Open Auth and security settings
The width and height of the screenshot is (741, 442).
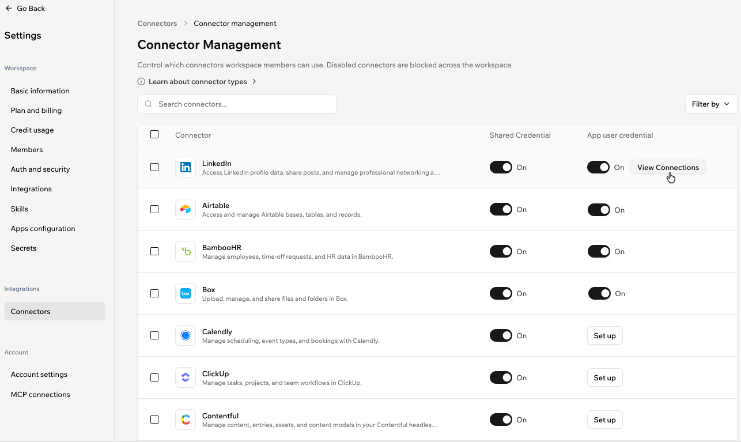pyautogui.click(x=40, y=169)
